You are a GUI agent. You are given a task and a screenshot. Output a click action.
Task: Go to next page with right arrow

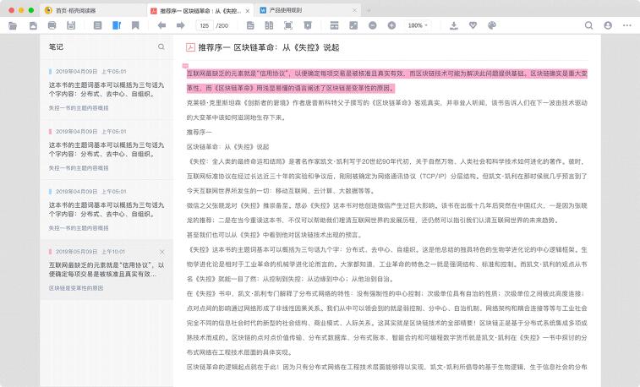coord(180,25)
